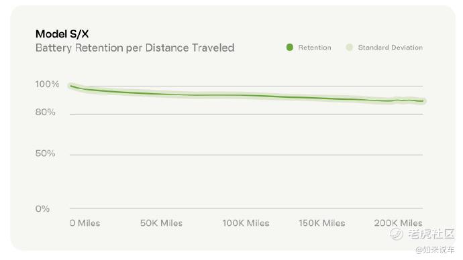This screenshot has width=463, height=260.
Task: Click the Retention legend label
Action: (315, 48)
